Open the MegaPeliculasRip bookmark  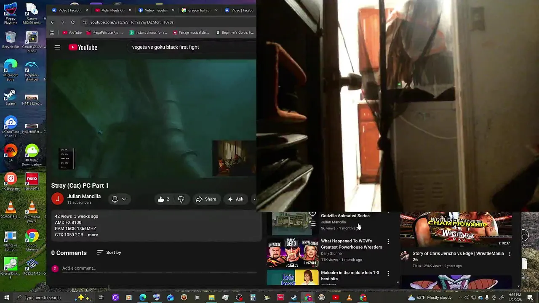point(105,32)
